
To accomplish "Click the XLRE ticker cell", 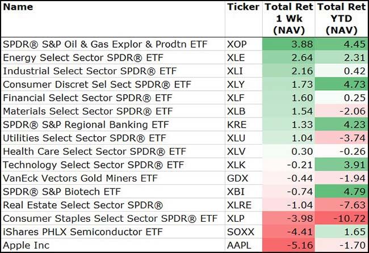I will coord(240,205).
